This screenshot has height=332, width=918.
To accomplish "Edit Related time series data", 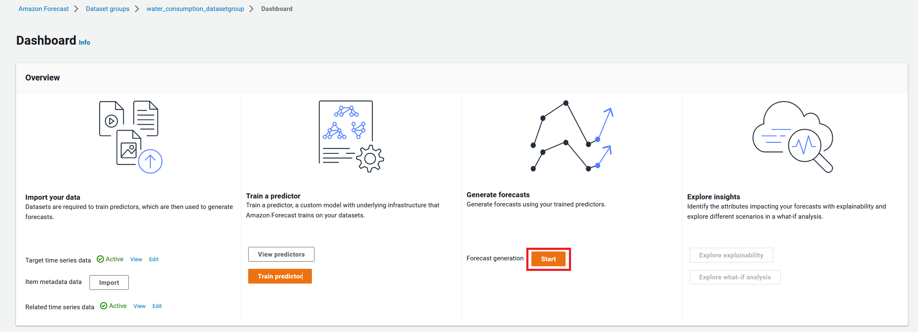I will coord(157,306).
